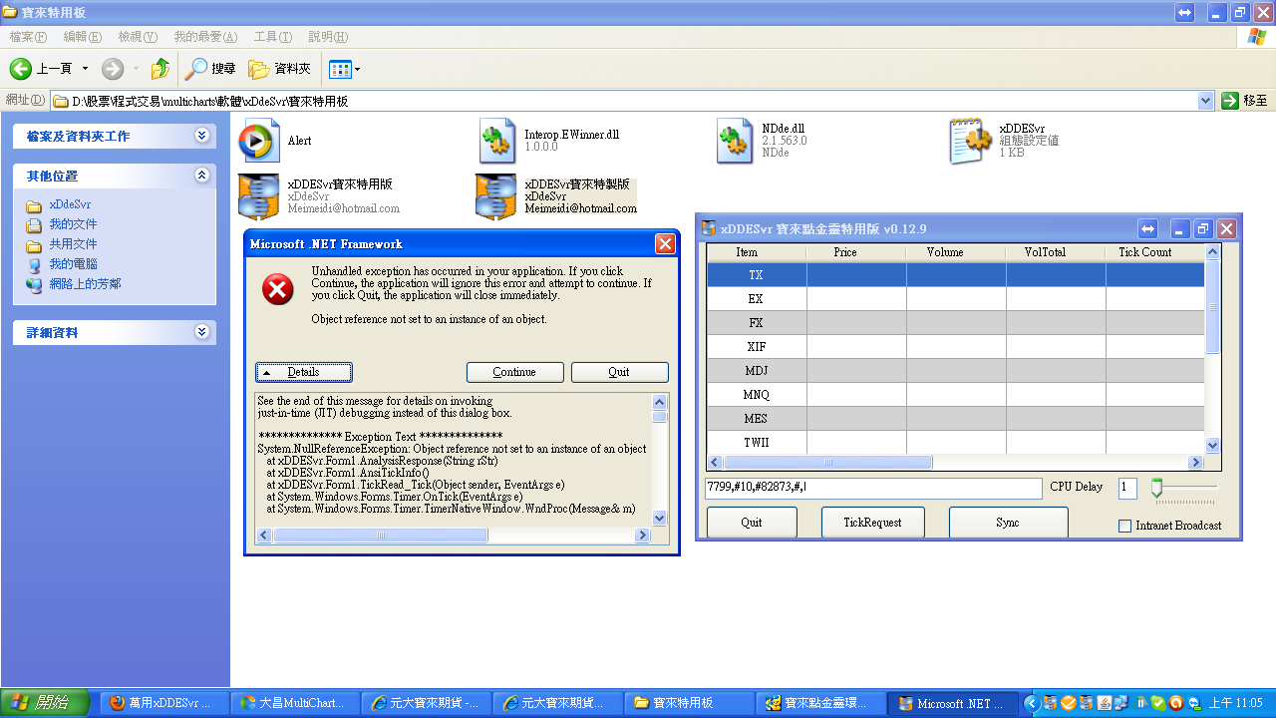This screenshot has width=1276, height=718.
Task: Click the Forward arrow icon in Explorer
Action: (113, 69)
